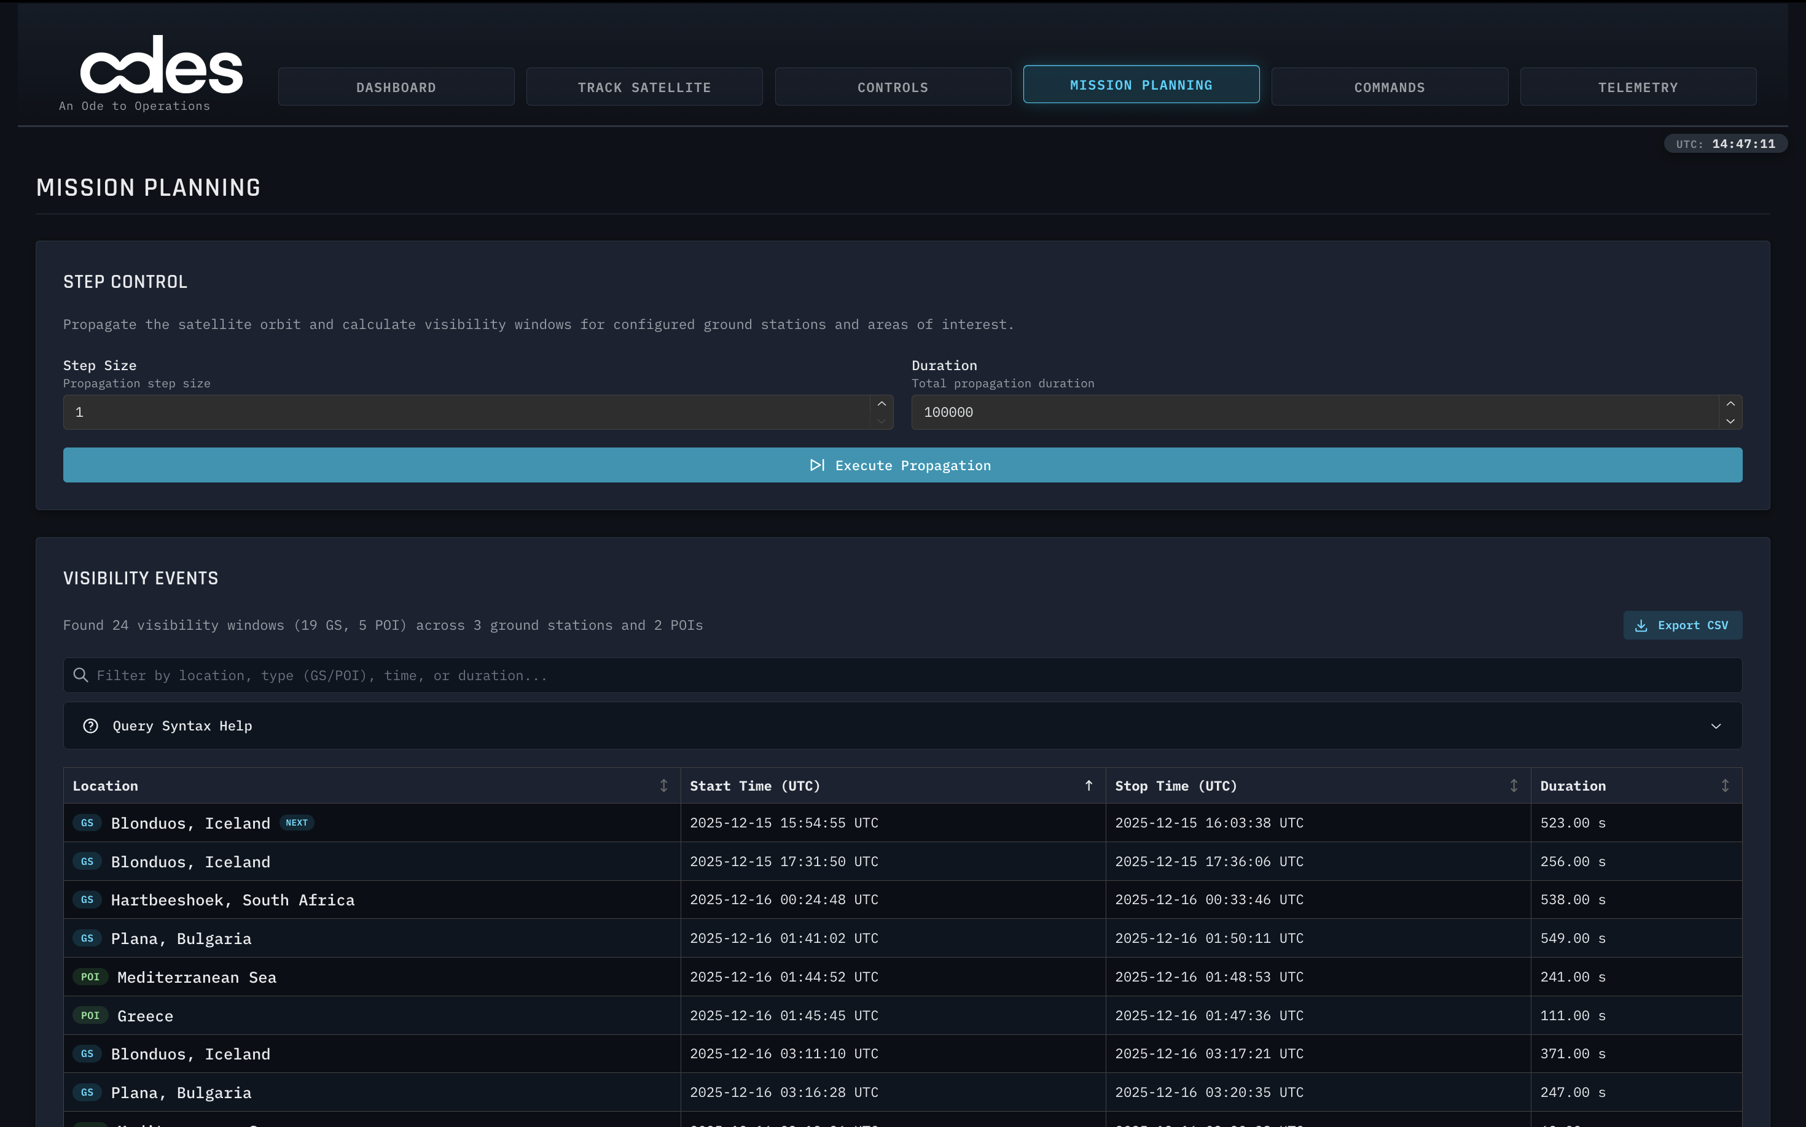Click the Location column sort icon
The height and width of the screenshot is (1127, 1806).
tap(663, 786)
